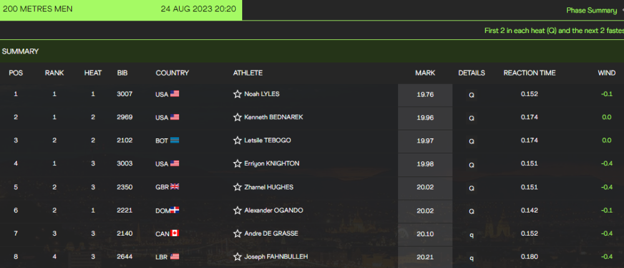Sort by REACTION TIME column header
624x268 pixels.
[x=529, y=73]
